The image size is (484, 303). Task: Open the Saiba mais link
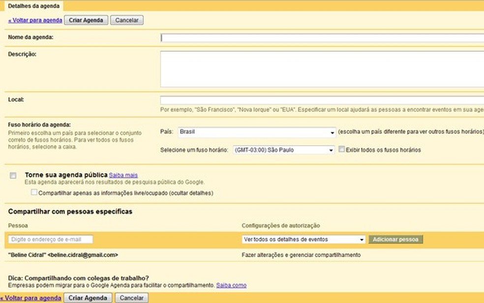(x=123, y=175)
